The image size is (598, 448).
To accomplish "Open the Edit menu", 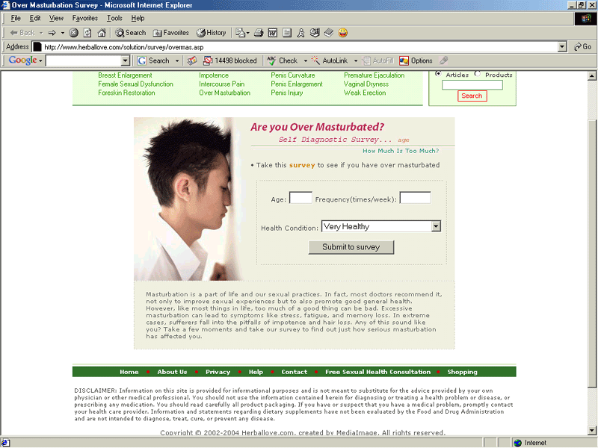I will 35,18.
